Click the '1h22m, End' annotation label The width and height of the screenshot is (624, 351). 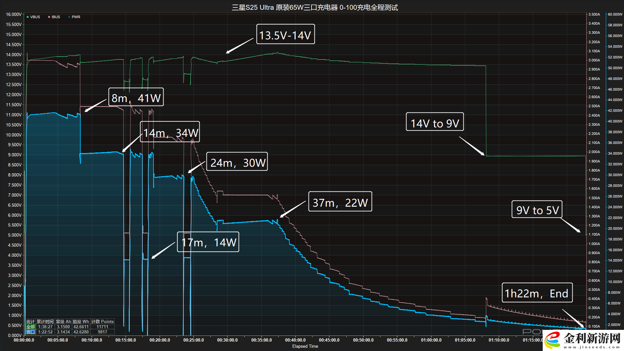[537, 292]
